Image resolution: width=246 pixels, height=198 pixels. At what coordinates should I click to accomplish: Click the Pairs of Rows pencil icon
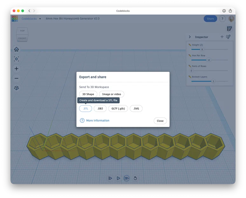190,66
